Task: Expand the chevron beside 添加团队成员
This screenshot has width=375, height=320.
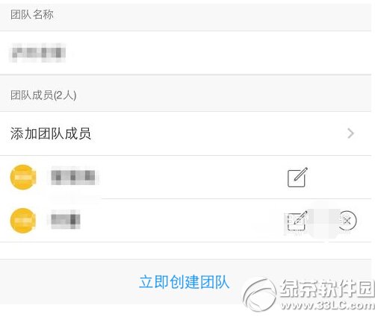Action: click(x=350, y=134)
